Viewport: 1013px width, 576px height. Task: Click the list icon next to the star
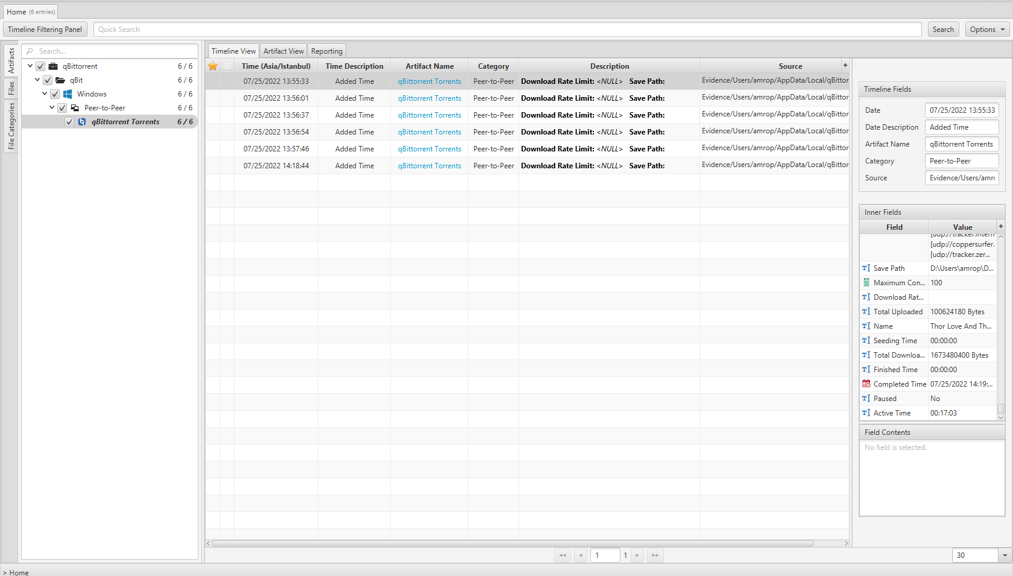pos(227,66)
